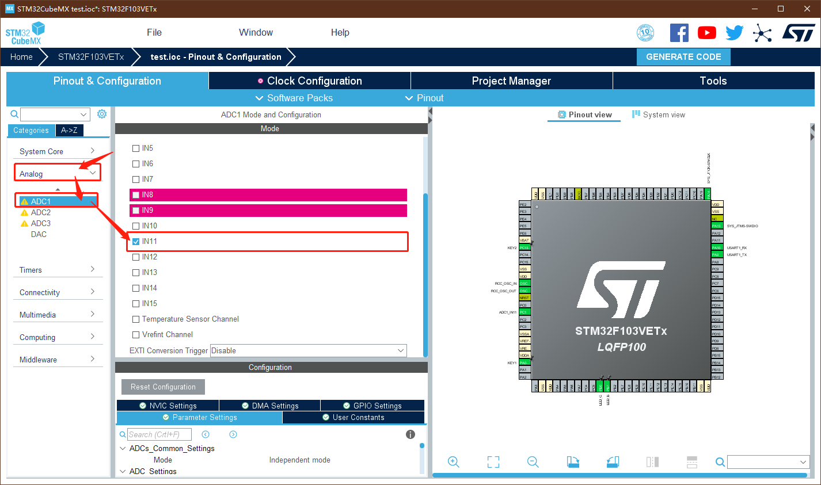Switch to the Clock Configuration tab
The image size is (821, 485).
pyautogui.click(x=310, y=81)
